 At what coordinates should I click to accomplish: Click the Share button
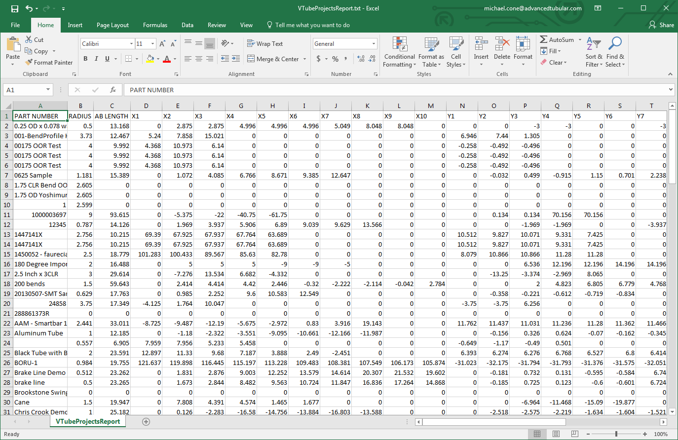[661, 25]
